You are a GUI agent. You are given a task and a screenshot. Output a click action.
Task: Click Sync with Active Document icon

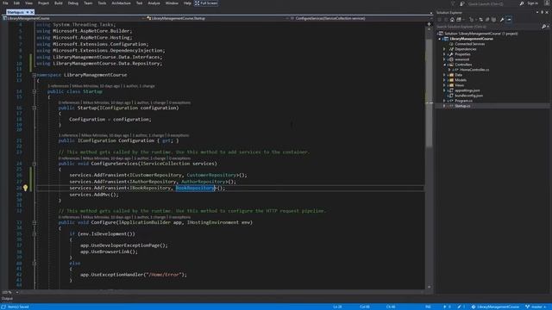[x=481, y=20]
